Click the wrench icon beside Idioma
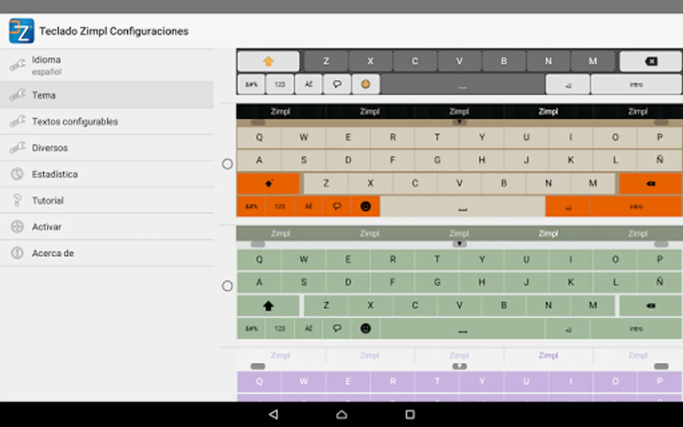The width and height of the screenshot is (683, 427). pos(18,65)
